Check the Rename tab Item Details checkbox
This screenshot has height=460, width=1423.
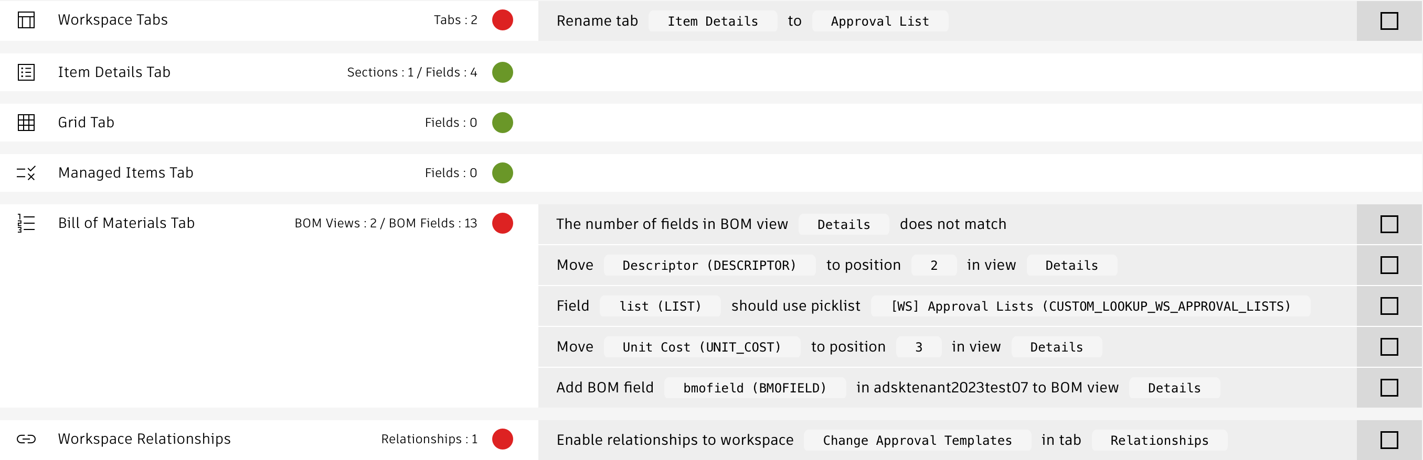point(1388,21)
